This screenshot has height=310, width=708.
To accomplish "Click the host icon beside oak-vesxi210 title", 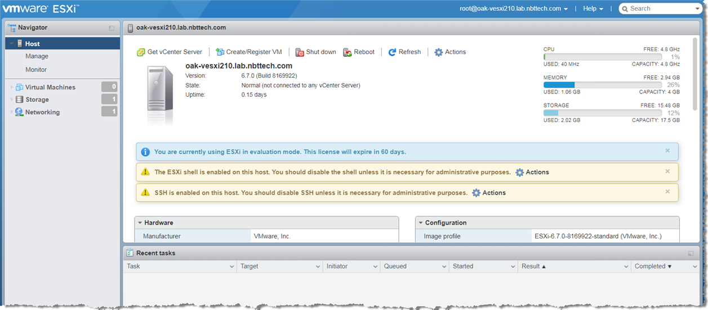I will point(130,28).
